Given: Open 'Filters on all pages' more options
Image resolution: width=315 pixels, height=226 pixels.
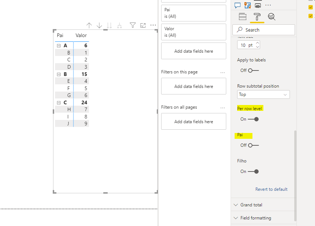Looking at the screenshot, I should click(223, 108).
